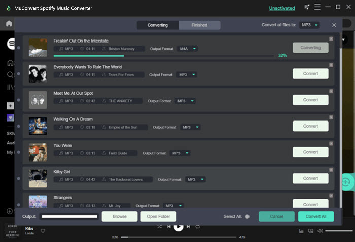The image size is (355, 242).
Task: Close the conversion panel with X
Action: 334,25
